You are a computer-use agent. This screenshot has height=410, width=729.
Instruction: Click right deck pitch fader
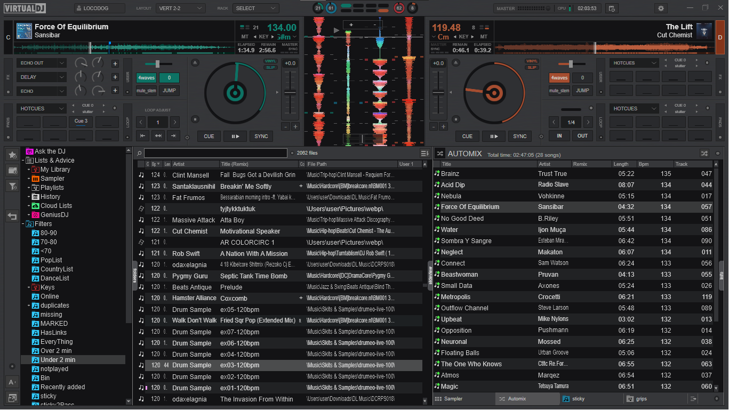[438, 93]
